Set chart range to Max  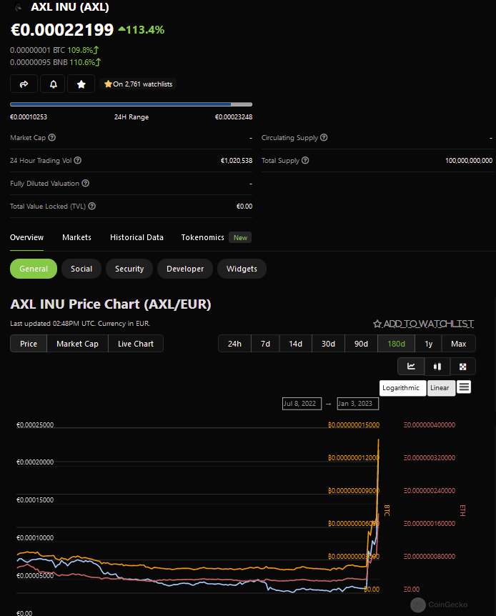459,344
